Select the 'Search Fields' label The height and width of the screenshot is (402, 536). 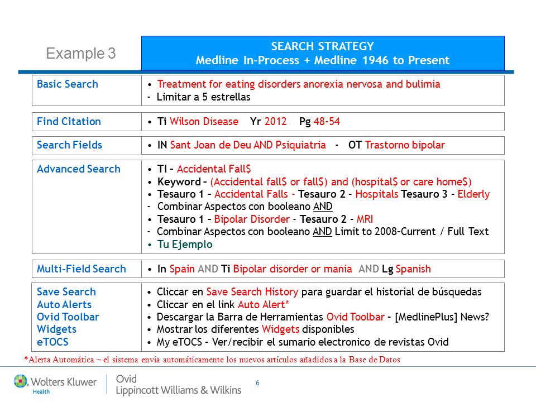point(69,145)
